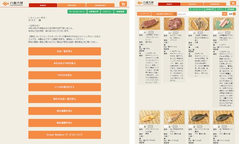Click お客様の声 button on product list page
239x144 pixels.
(209, 9)
